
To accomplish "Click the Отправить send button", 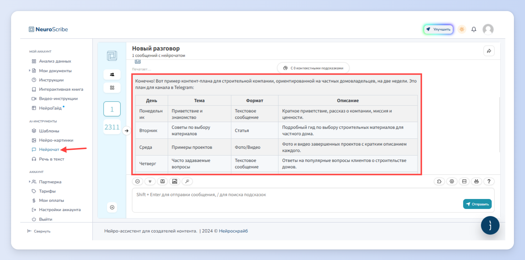I will pyautogui.click(x=477, y=204).
